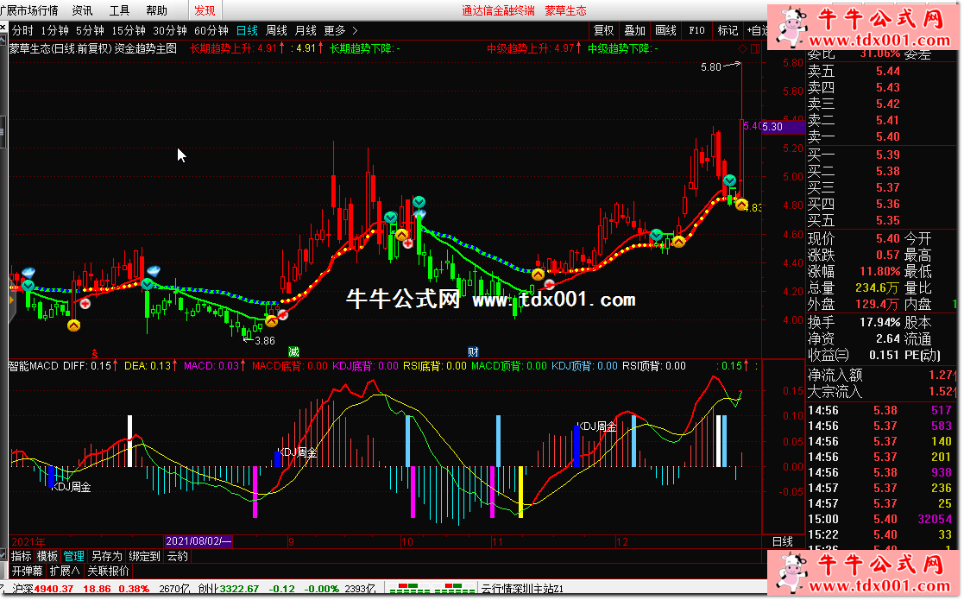The width and height of the screenshot is (964, 600).
Task: Switch to the 分时 chart tab
Action: [x=22, y=30]
